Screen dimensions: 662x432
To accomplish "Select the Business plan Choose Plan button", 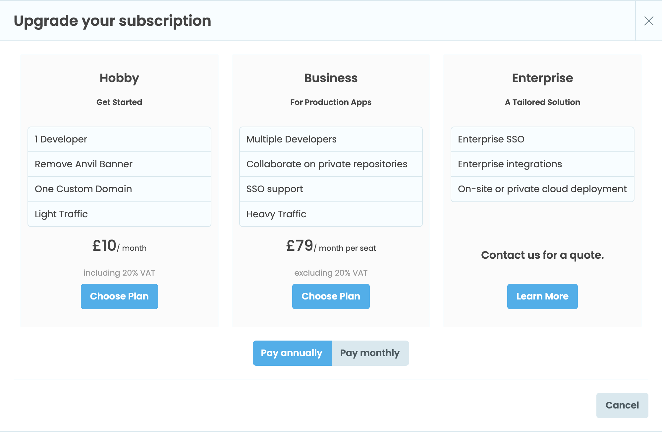I will point(331,296).
